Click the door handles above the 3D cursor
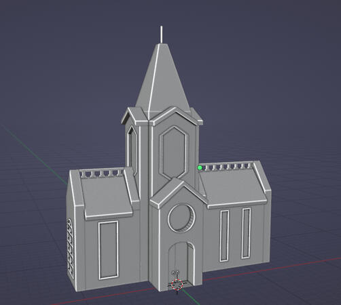This screenshot has width=341, height=305. coord(175,273)
